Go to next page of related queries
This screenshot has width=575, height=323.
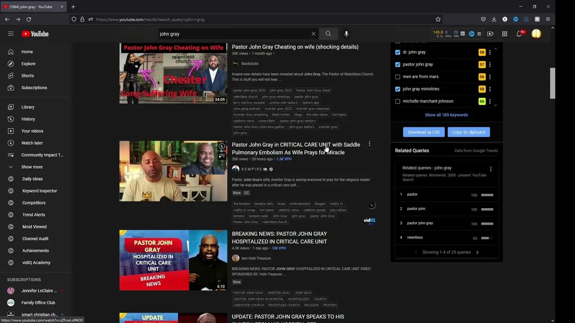click(x=477, y=252)
